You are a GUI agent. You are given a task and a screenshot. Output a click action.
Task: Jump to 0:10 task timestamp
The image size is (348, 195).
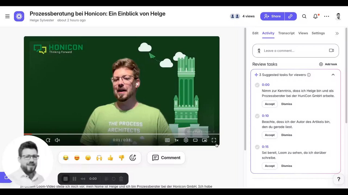point(265,116)
